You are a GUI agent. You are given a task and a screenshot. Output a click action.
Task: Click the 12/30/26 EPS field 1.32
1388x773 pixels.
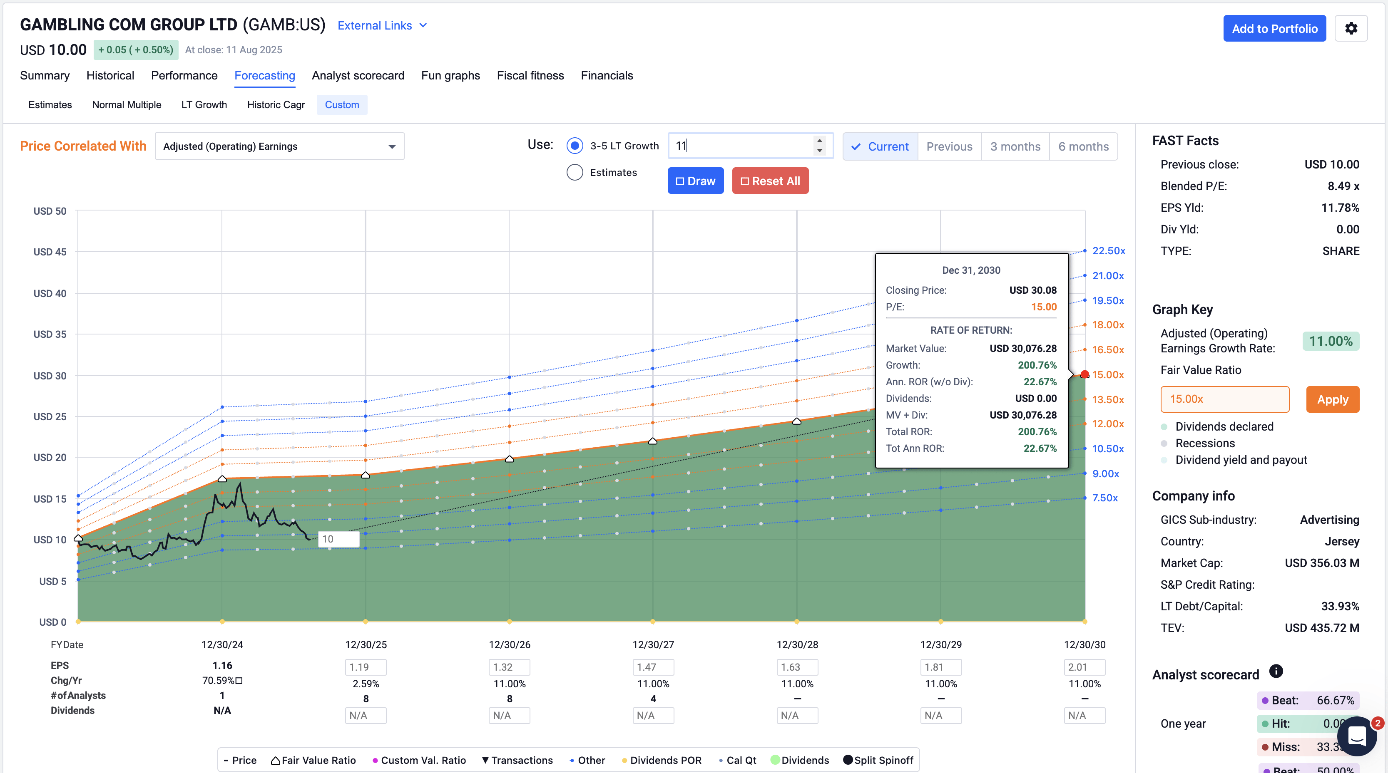pyautogui.click(x=510, y=667)
